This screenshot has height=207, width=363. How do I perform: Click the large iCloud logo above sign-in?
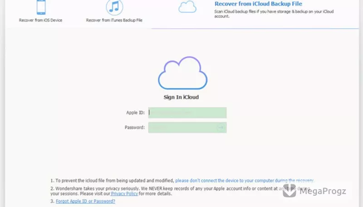pyautogui.click(x=183, y=73)
